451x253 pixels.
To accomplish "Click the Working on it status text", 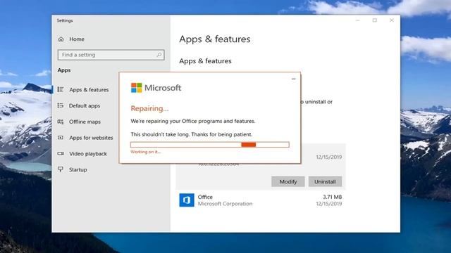I will pos(146,152).
